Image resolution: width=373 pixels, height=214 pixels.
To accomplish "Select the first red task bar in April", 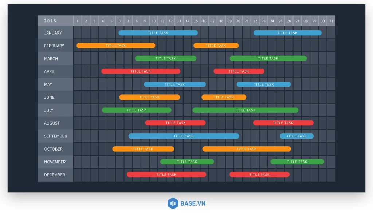I will click(x=141, y=71).
